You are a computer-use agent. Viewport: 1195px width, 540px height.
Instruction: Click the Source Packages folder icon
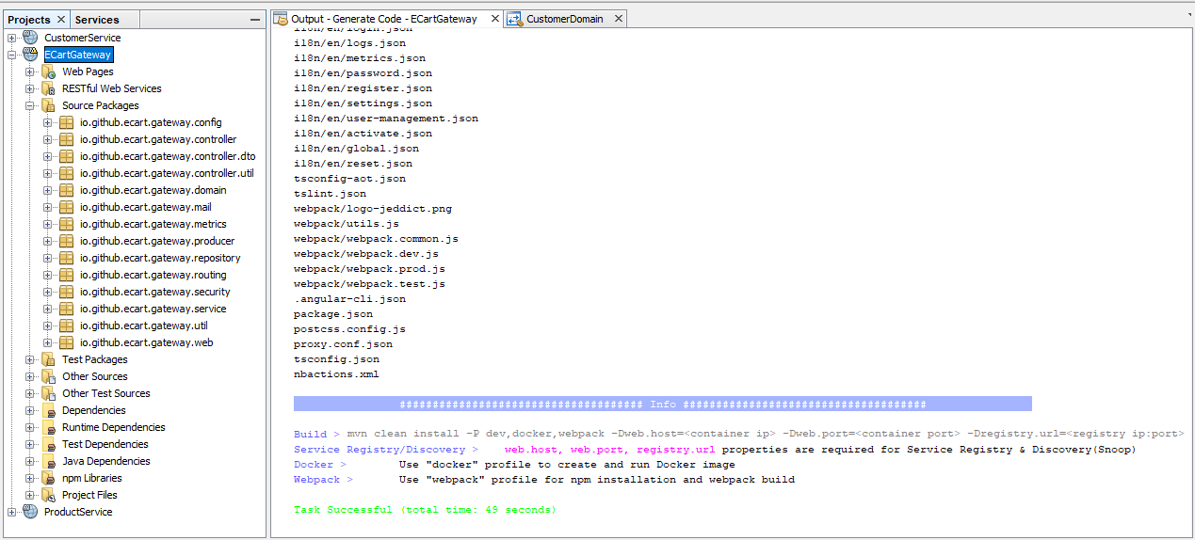click(48, 105)
